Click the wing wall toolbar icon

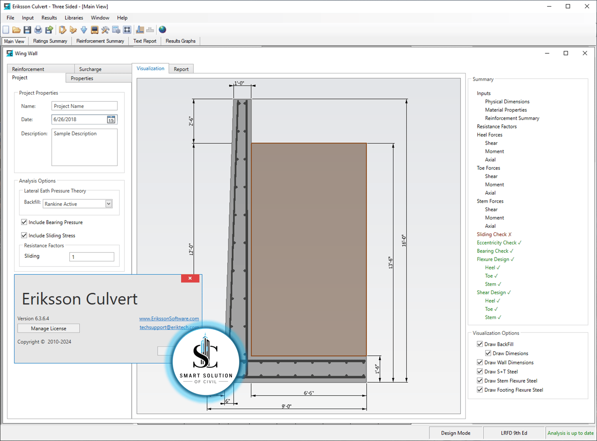click(140, 30)
